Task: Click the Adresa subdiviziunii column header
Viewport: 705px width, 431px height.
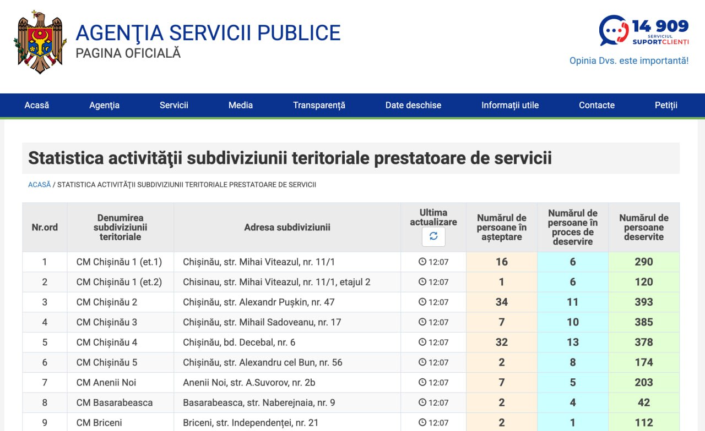Action: 287,227
